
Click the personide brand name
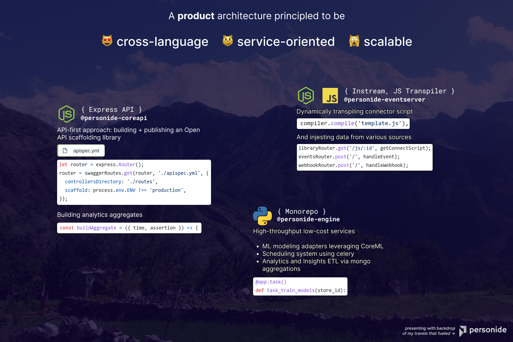488,330
